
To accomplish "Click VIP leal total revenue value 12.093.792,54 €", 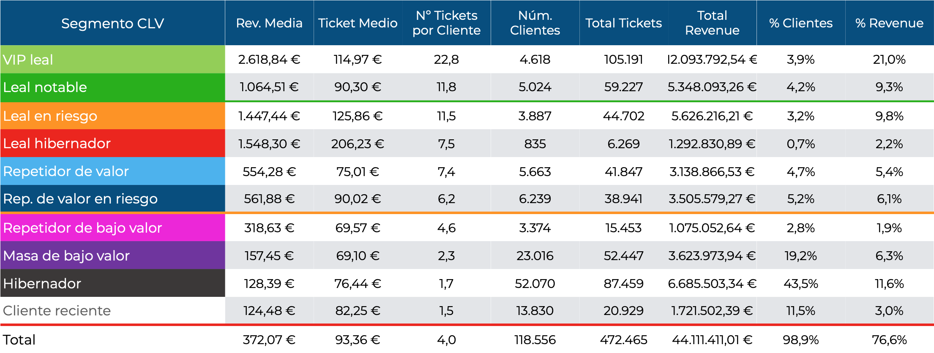I will (712, 60).
